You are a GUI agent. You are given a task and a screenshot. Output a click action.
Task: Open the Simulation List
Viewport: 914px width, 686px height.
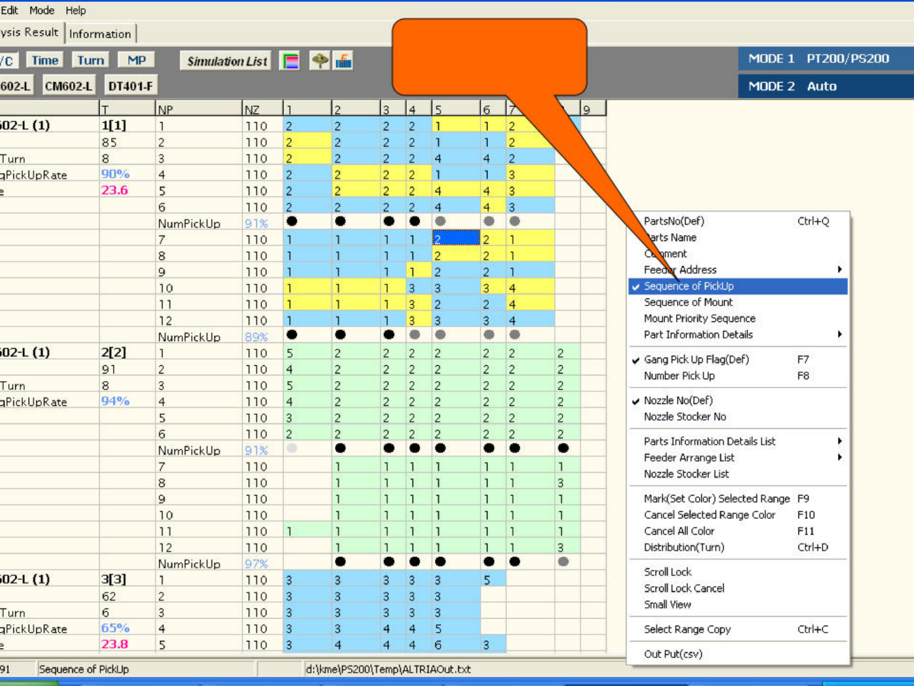point(227,61)
